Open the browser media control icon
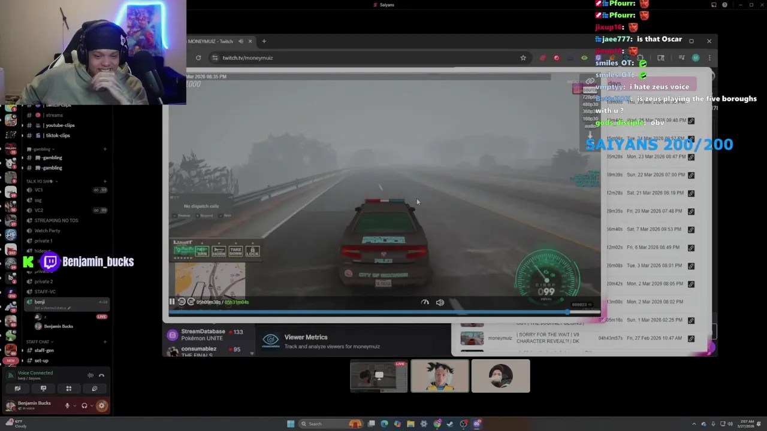The image size is (767, 431). click(x=681, y=58)
